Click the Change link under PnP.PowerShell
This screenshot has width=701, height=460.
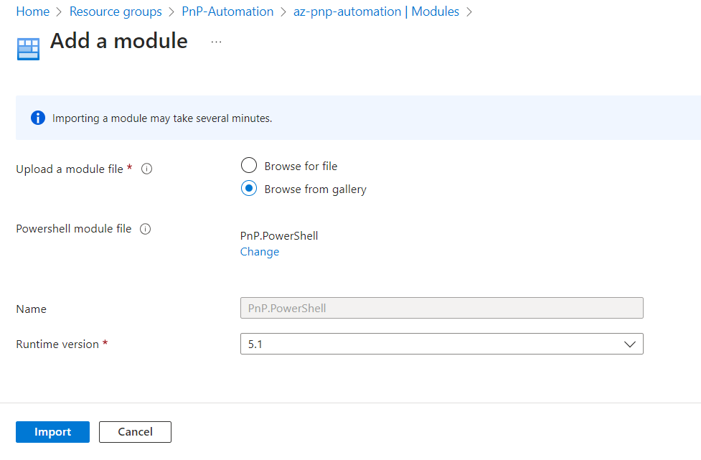click(x=259, y=252)
